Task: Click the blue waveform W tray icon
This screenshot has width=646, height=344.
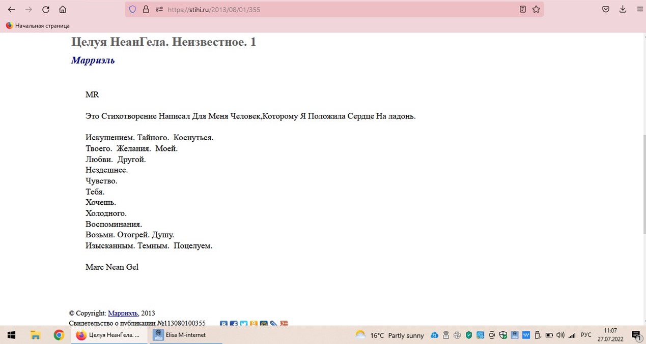Action: click(526, 335)
